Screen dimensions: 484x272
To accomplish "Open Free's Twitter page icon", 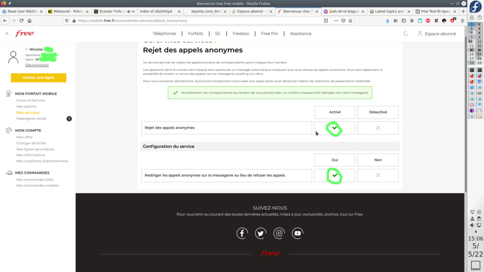I will (x=261, y=233).
